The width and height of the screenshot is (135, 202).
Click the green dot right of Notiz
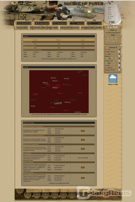click(x=116, y=30)
